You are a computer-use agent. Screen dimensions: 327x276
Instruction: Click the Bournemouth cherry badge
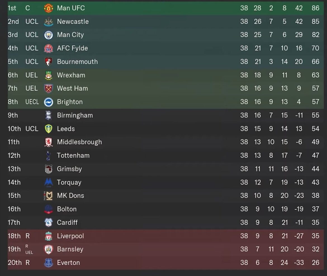48,62
